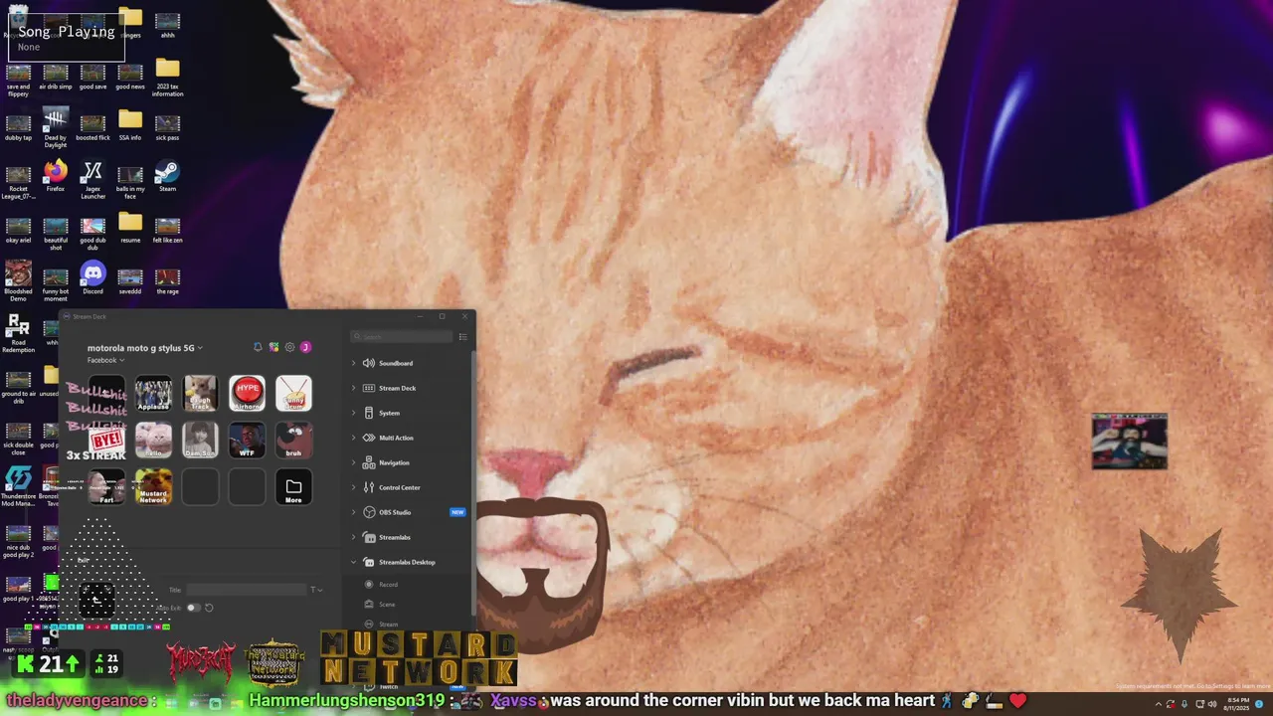1273x716 pixels.
Task: Click the pink J profile avatar
Action: pyautogui.click(x=305, y=347)
